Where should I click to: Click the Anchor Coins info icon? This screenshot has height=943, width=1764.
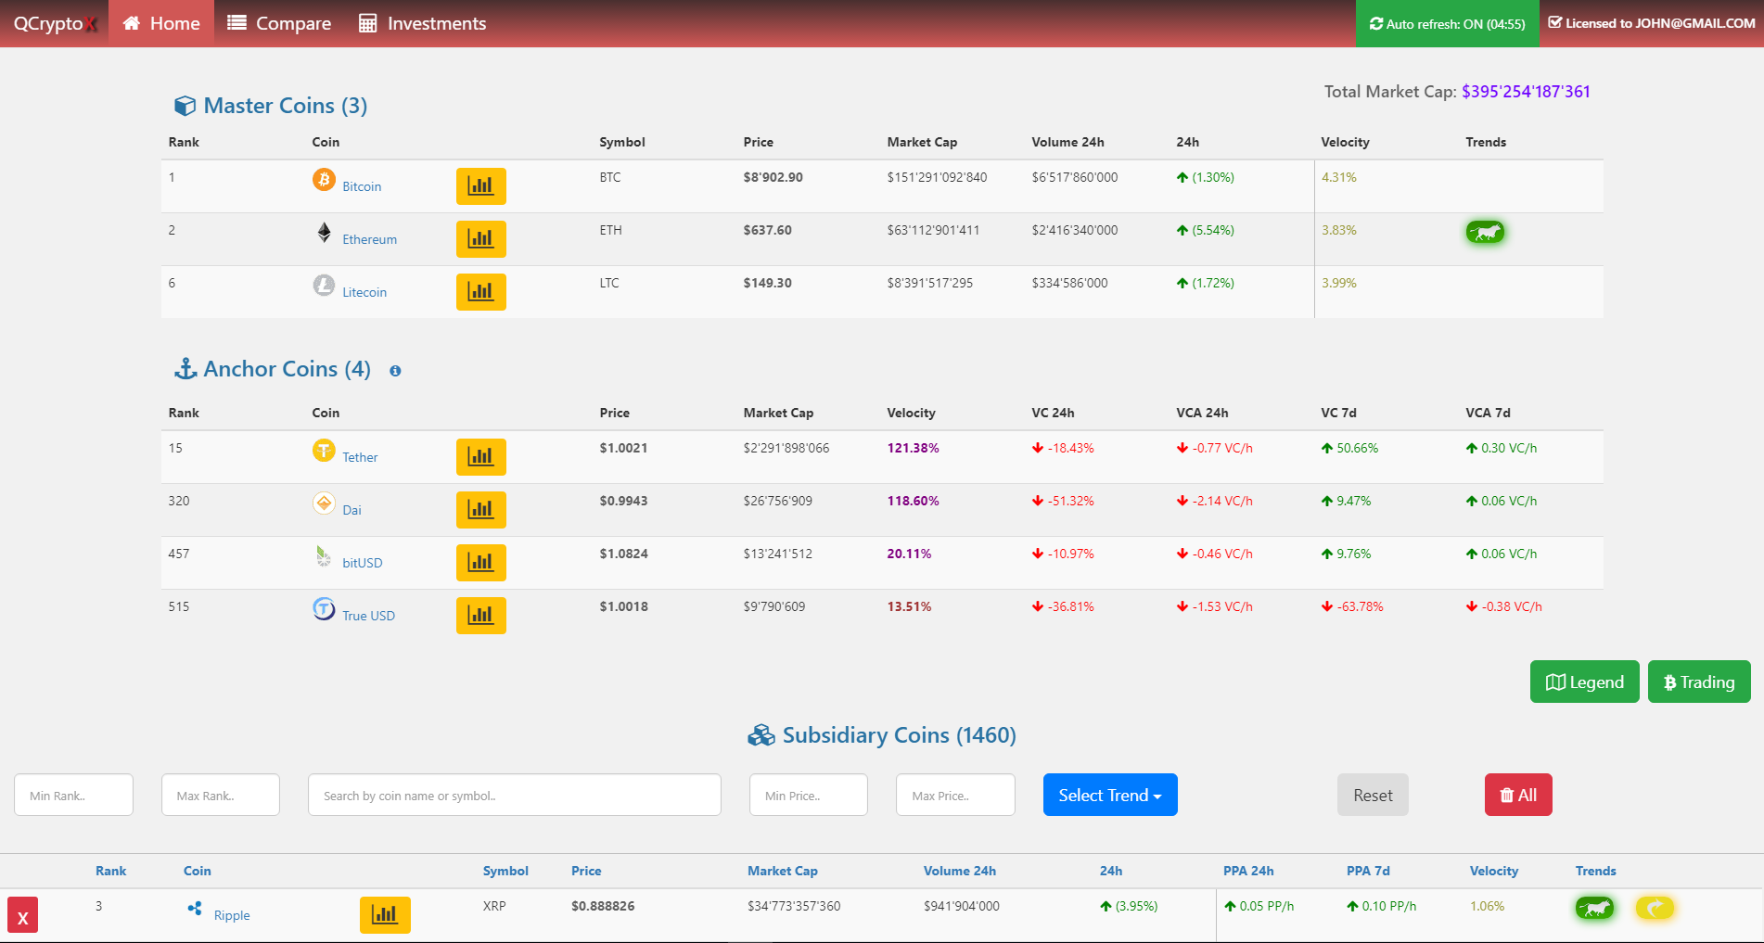pyautogui.click(x=395, y=371)
